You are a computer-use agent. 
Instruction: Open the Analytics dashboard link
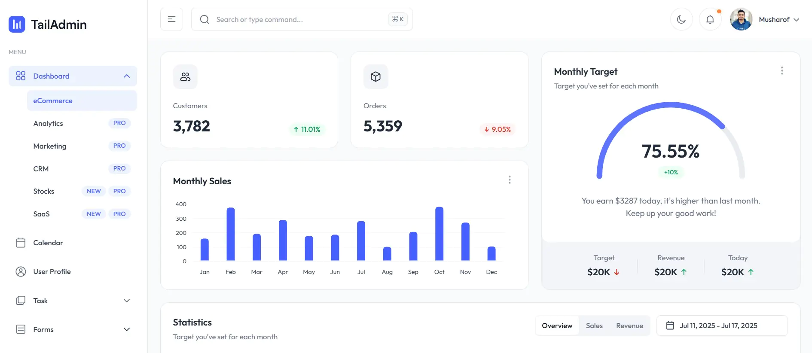coord(48,123)
